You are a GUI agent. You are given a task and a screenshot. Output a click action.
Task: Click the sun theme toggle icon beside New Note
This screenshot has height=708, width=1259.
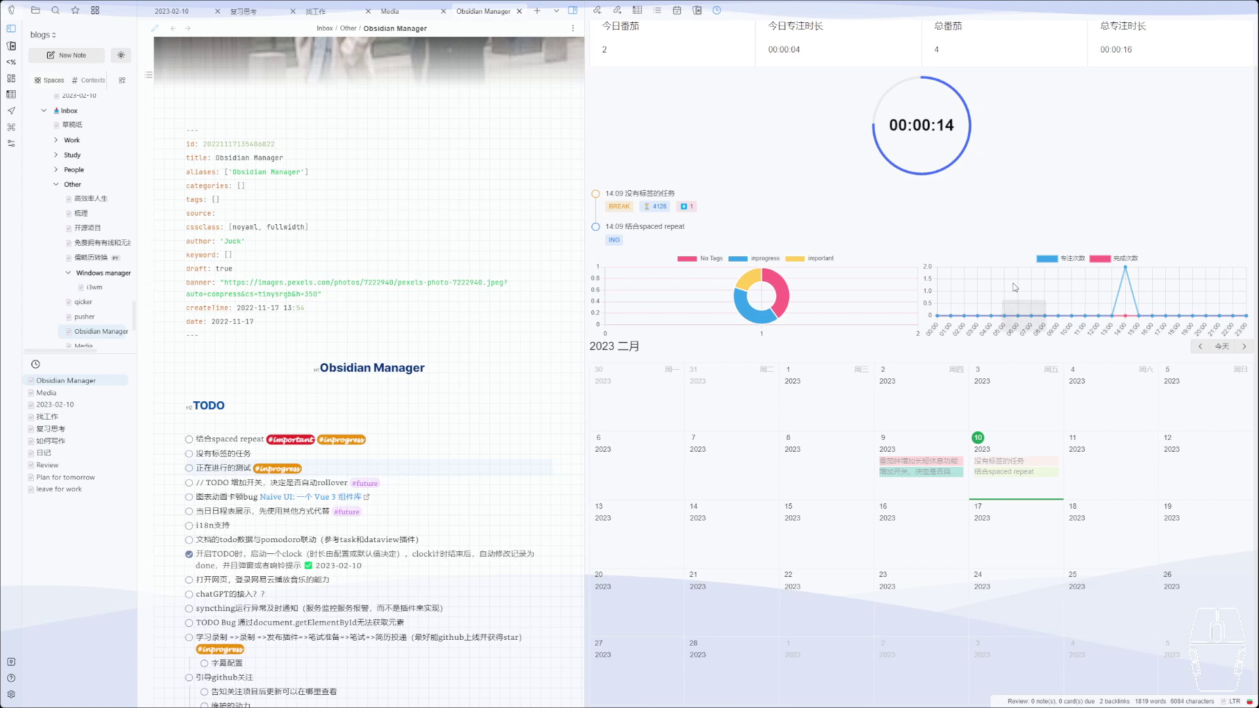point(121,56)
